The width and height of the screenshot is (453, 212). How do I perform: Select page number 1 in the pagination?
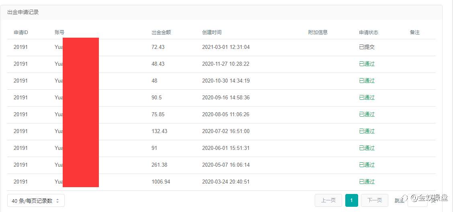351,200
